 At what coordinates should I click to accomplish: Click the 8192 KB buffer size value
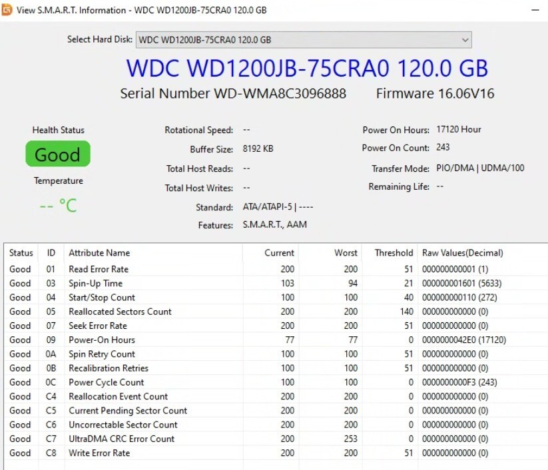coord(258,148)
